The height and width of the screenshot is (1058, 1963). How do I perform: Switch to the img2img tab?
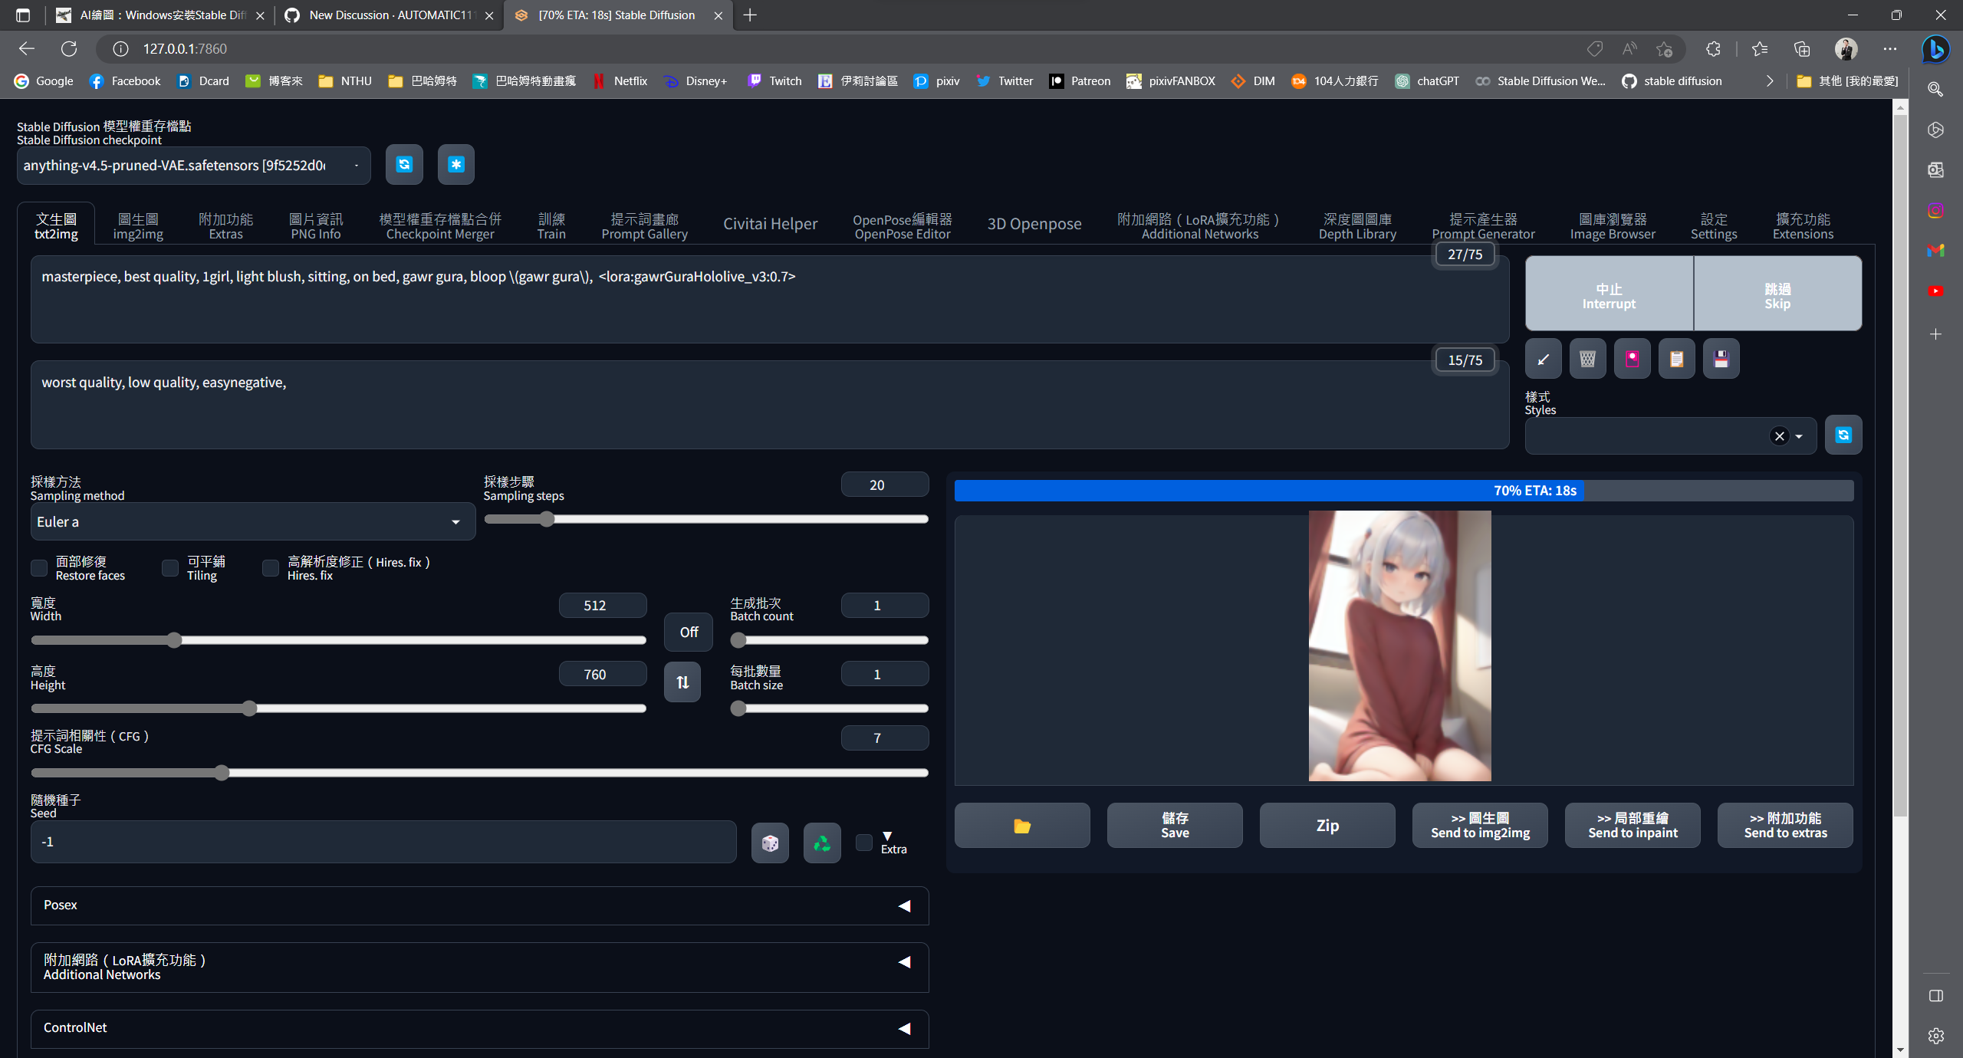click(x=138, y=224)
